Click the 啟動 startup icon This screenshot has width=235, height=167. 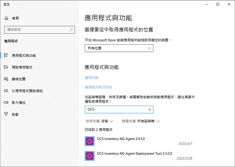click(x=6, y=114)
